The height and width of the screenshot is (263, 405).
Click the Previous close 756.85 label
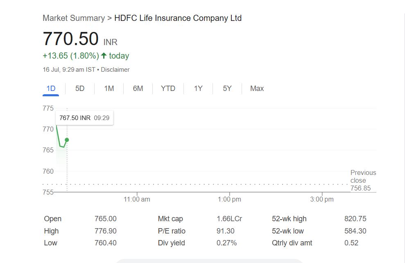pos(363,180)
